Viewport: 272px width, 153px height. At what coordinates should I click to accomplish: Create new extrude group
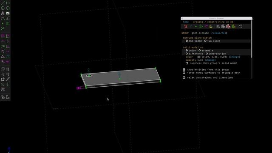[x=3, y=69]
